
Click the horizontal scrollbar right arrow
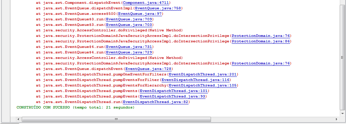click(337, 119)
